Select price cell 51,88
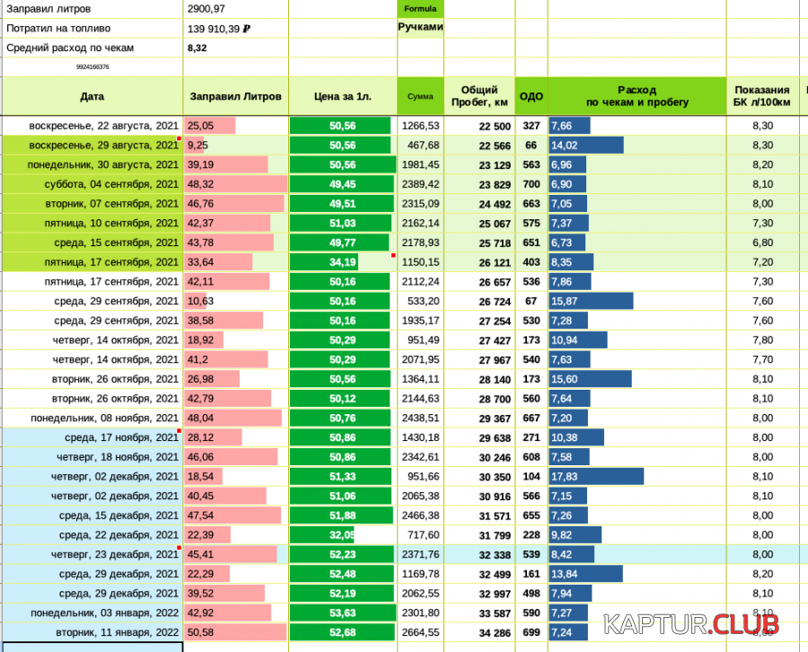The image size is (808, 652). pos(343,515)
